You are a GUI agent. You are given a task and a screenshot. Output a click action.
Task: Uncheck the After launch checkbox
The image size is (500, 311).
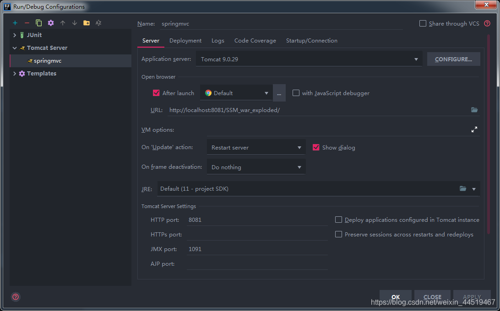click(156, 93)
